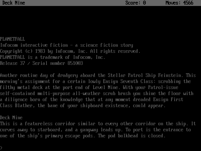The width and height of the screenshot is (201, 151).
Task: Click the Moves: 4566 counter
Action: [x=179, y=3]
